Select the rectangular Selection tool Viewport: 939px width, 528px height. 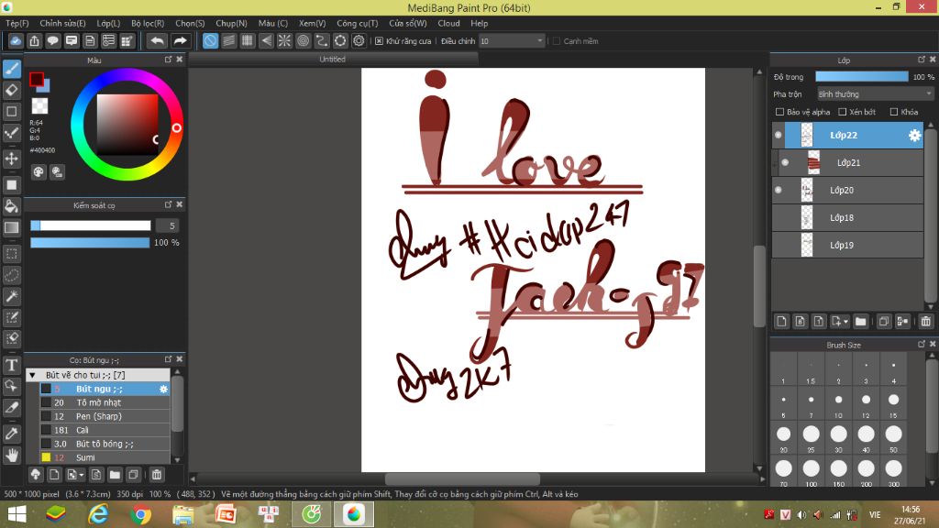pos(11,254)
